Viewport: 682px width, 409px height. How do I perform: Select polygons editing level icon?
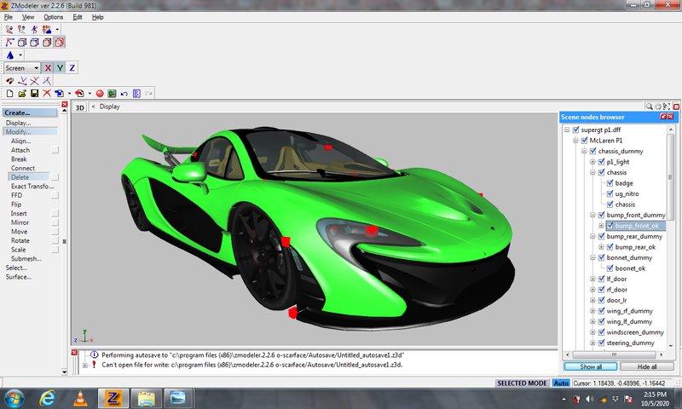[34, 42]
